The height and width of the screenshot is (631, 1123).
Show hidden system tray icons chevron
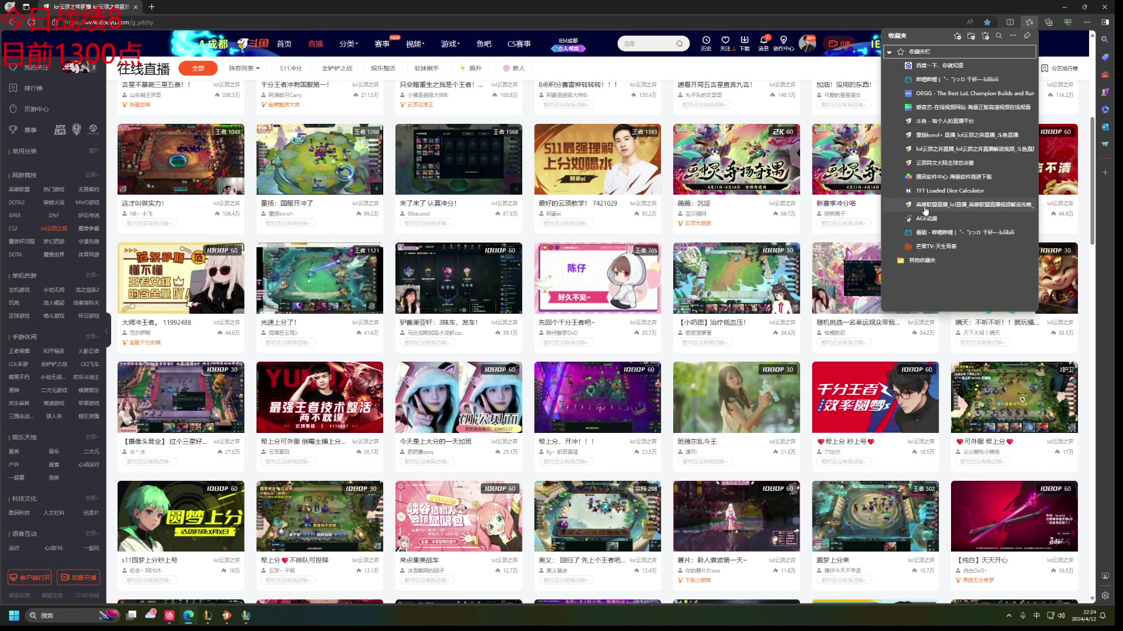(x=1008, y=615)
